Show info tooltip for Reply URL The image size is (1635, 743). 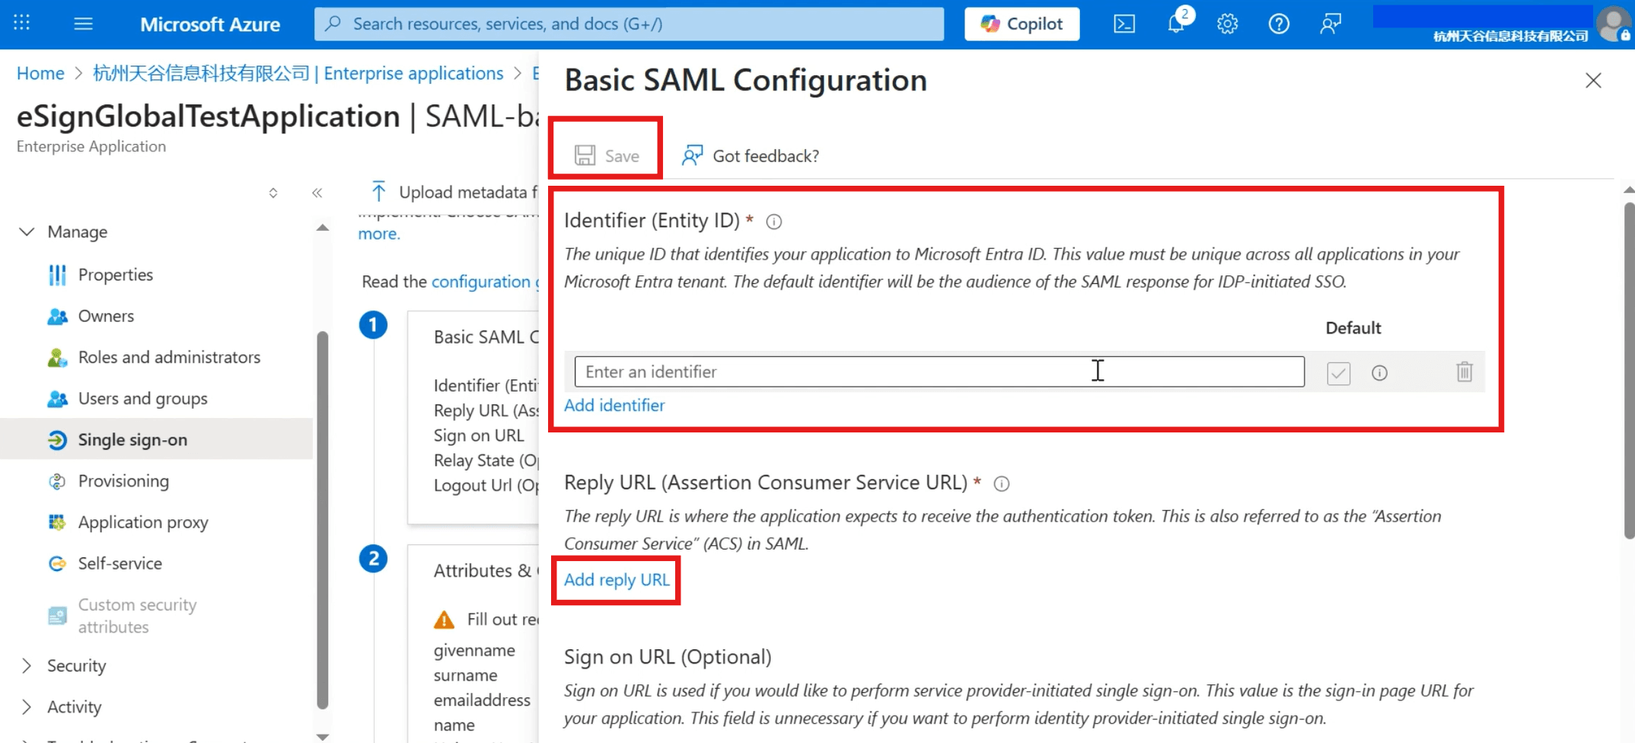(x=1002, y=484)
